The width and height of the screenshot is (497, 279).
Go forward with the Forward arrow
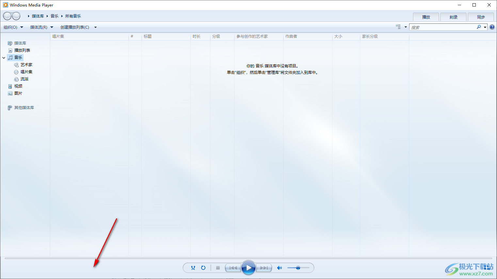16,16
